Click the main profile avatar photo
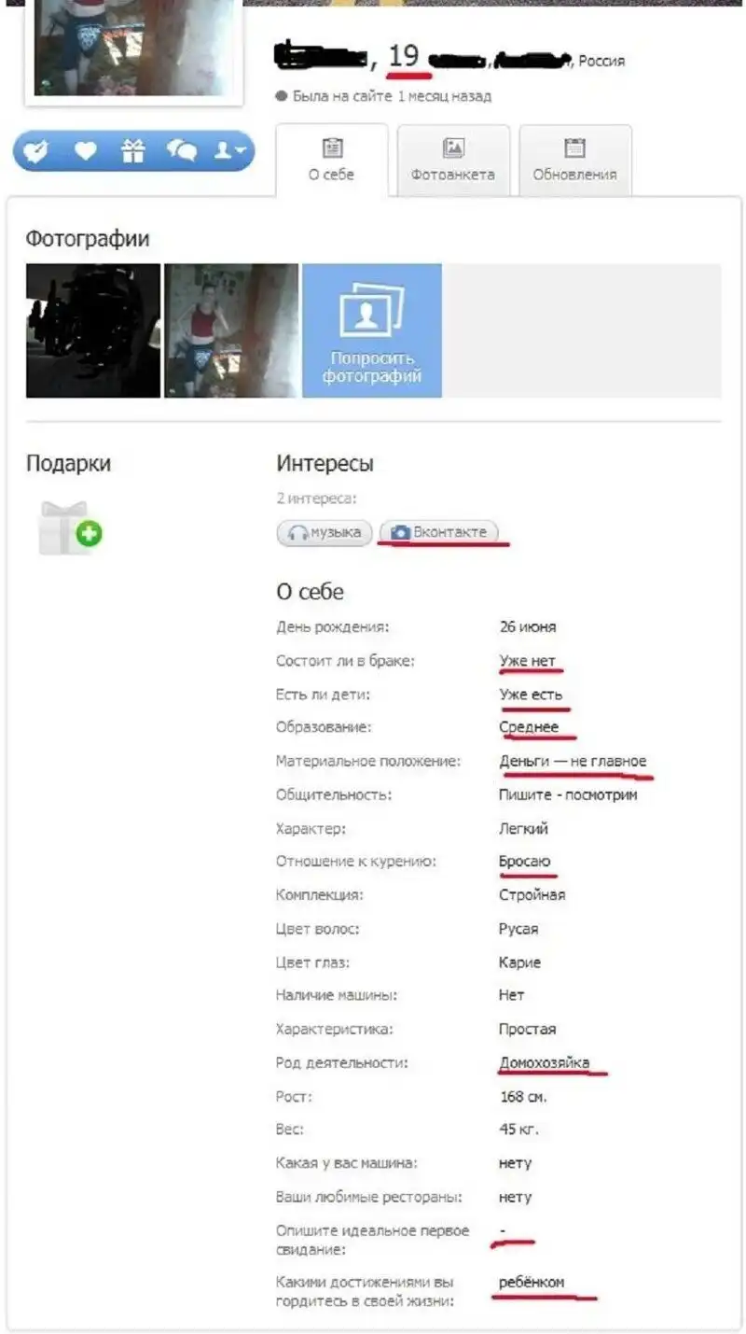Viewport: 746px width, 1334px height. tap(134, 48)
